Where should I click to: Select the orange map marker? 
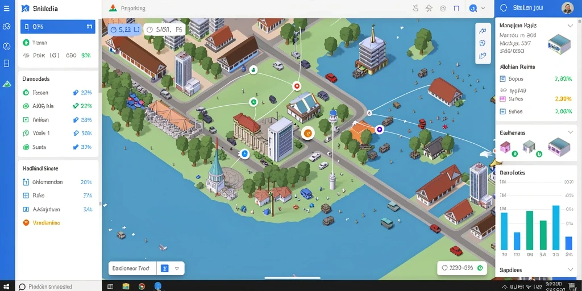[307, 132]
